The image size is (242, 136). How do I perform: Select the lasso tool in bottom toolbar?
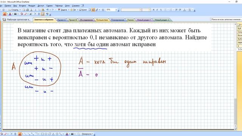point(2,134)
